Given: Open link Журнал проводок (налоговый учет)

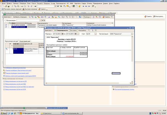Looking at the screenshot, I should tap(17, 73).
